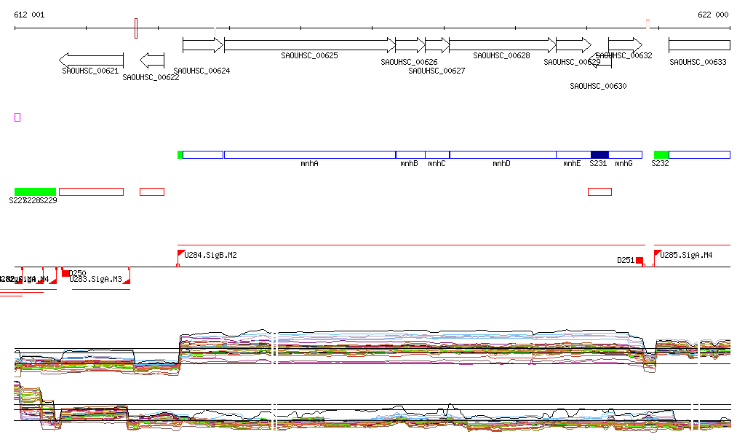Viewport: 745px width, 445px height.
Task: Click the magenta square marker
Action: [x=17, y=117]
